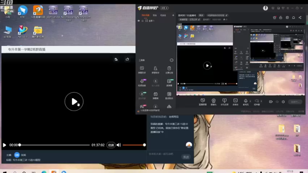Add a new scene with plus button
Image resolution: width=308 pixels, height=173 pixels.
coord(173,15)
